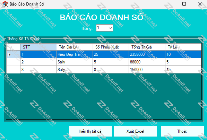Minimize the report window
The height and width of the screenshot is (140, 207).
click(168, 4)
